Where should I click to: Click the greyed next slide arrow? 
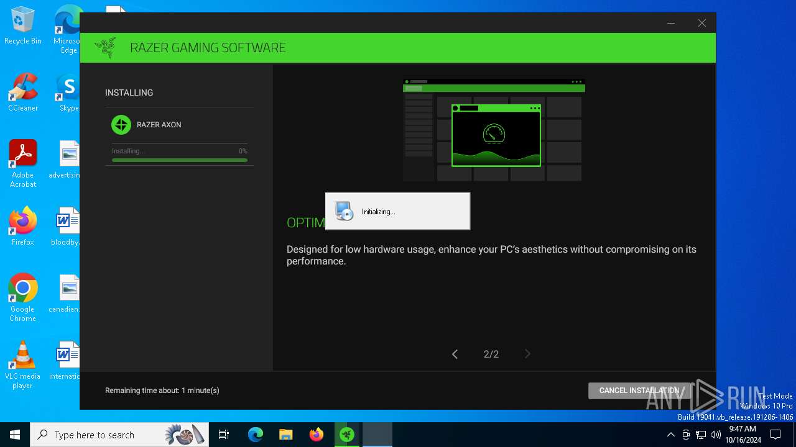[527, 354]
